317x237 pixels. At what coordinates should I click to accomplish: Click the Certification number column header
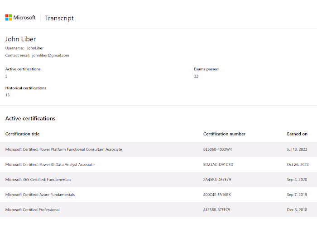[x=224, y=134]
